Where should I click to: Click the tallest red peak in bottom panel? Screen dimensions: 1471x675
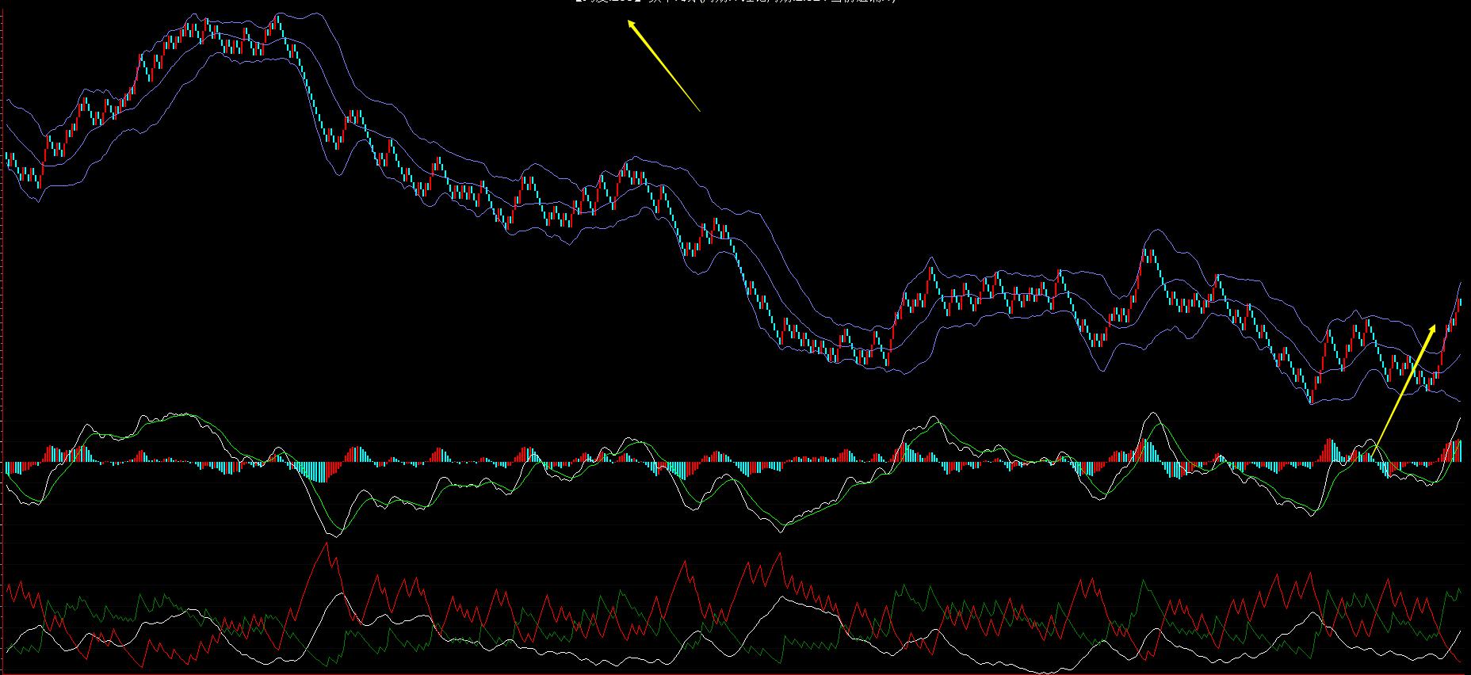(326, 544)
